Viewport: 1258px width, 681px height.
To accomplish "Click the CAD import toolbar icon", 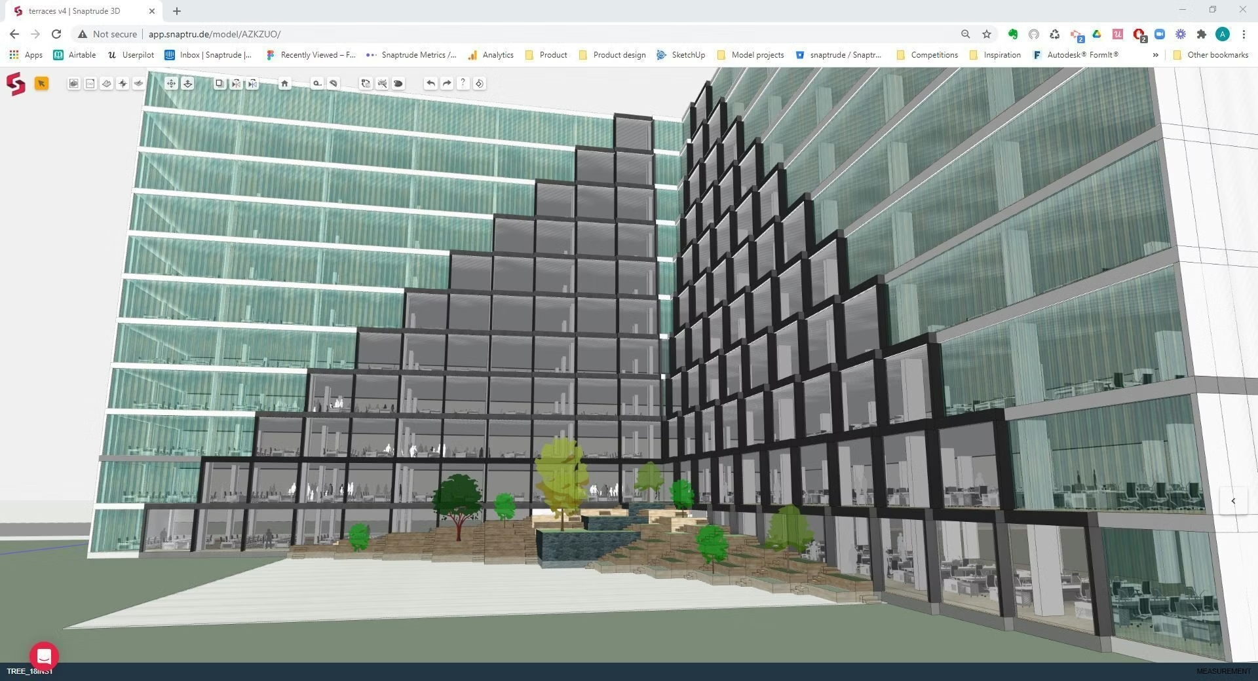I will [90, 83].
